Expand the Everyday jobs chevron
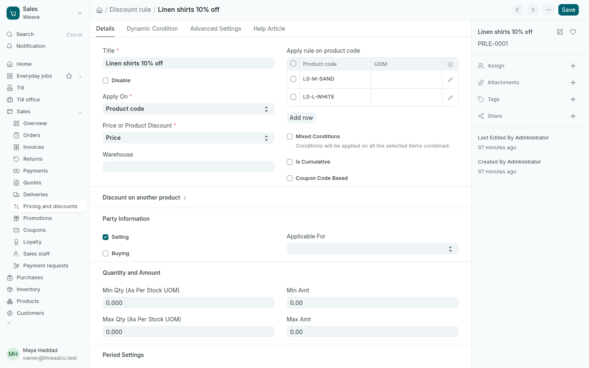The image size is (589, 368). 80,76
